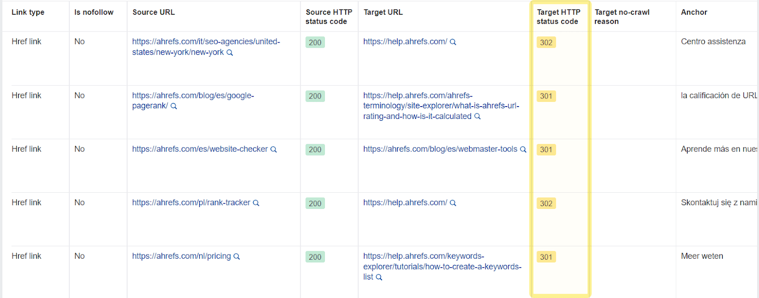The image size is (759, 298).
Task: Click the Source URL column header
Action: pyautogui.click(x=153, y=12)
